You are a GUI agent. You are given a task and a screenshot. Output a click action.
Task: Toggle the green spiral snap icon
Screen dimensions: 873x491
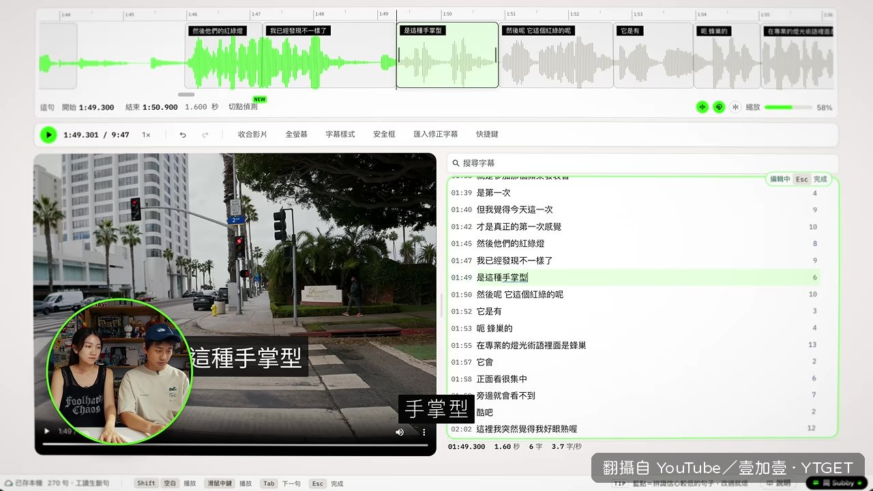click(x=719, y=107)
